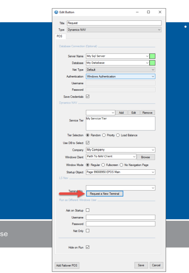
Task: Choose Fullscreen window mode
Action: [x=103, y=165]
